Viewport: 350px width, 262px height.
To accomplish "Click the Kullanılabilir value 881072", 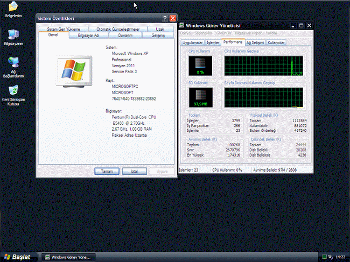I will point(300,126).
